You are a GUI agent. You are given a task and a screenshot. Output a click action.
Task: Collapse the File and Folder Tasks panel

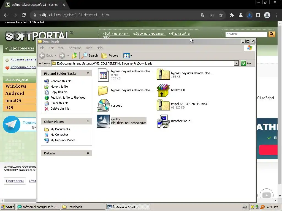[x=88, y=73]
